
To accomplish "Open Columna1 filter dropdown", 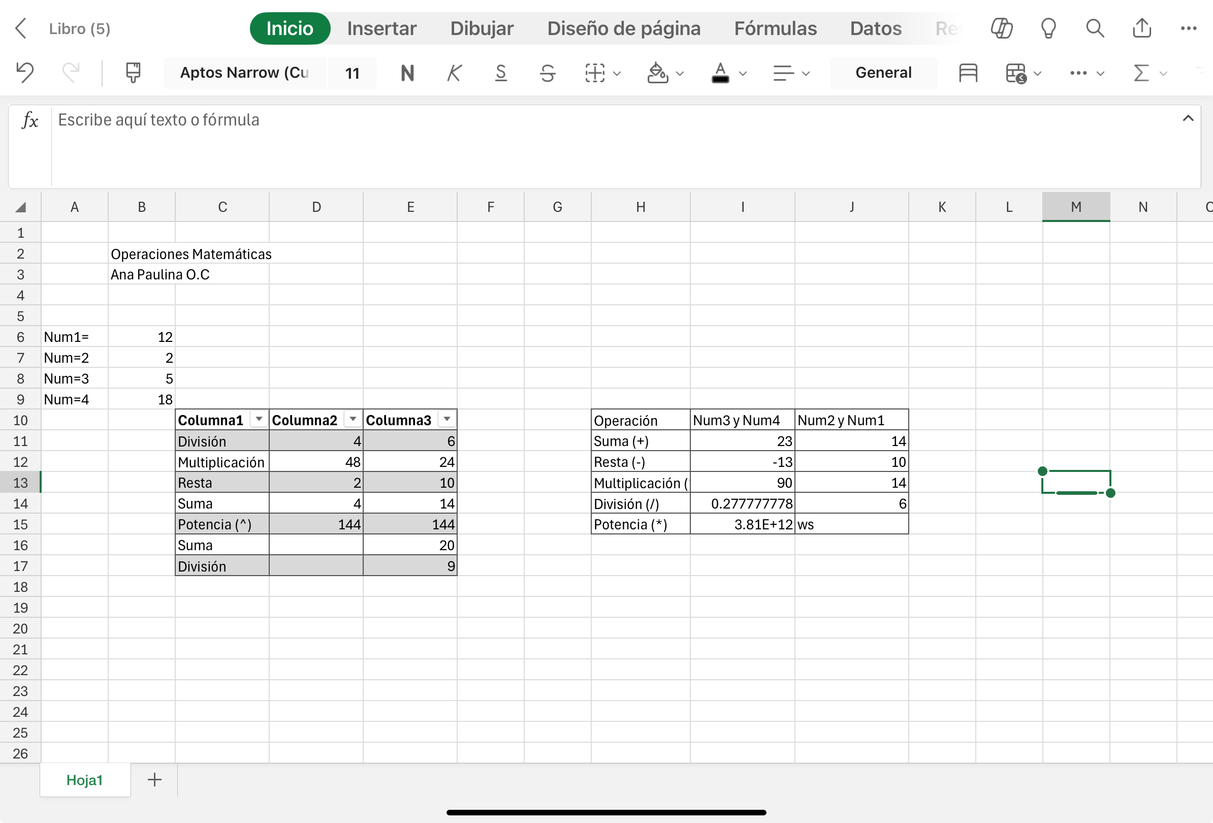I will (259, 419).
